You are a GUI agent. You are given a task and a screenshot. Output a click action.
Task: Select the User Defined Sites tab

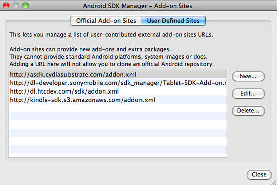(173, 21)
